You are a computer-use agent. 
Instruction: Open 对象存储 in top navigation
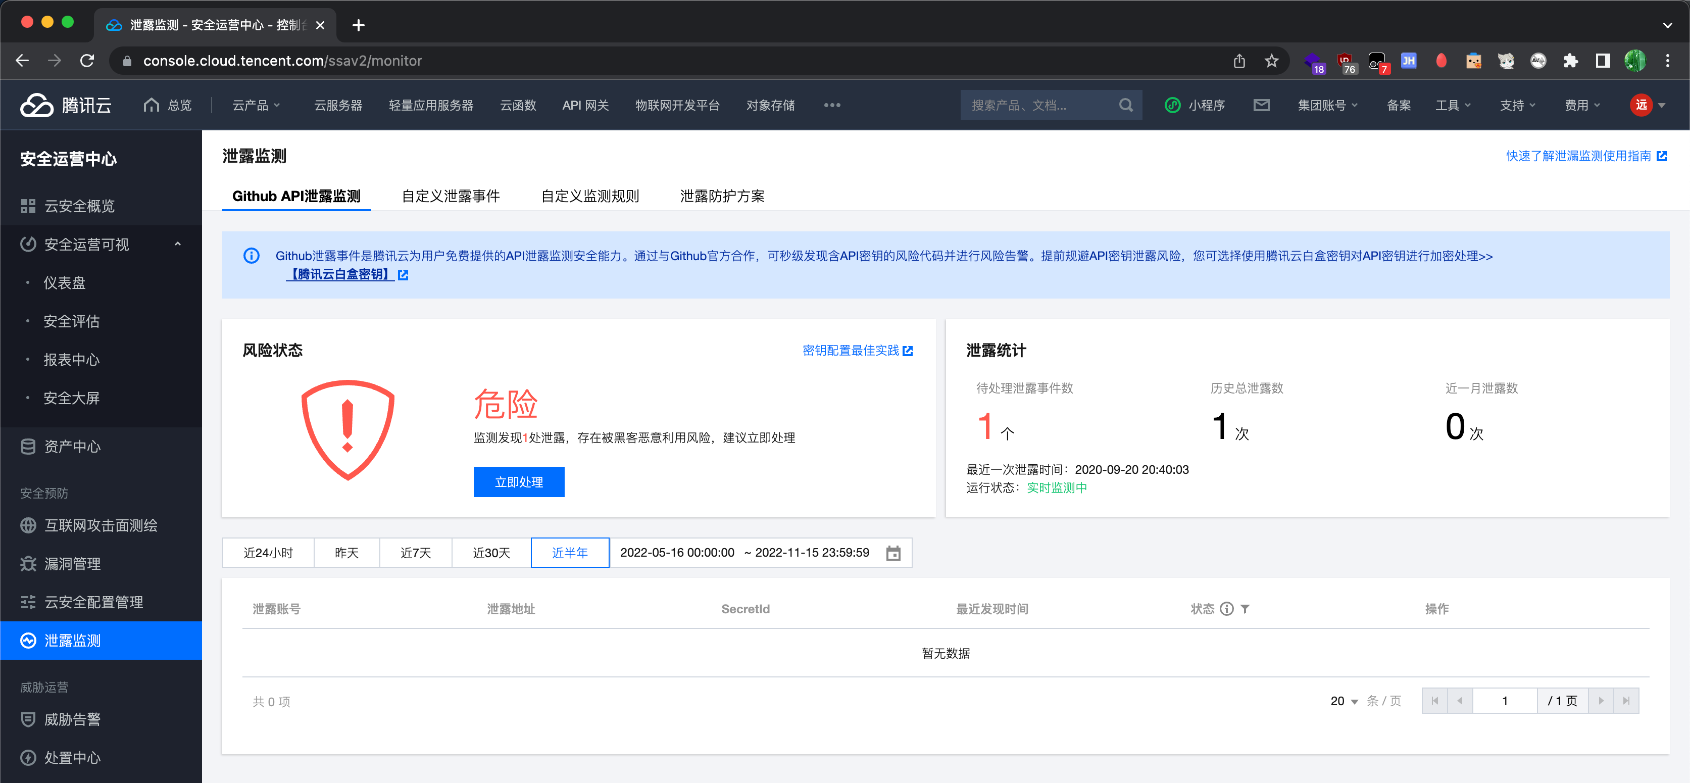click(770, 105)
